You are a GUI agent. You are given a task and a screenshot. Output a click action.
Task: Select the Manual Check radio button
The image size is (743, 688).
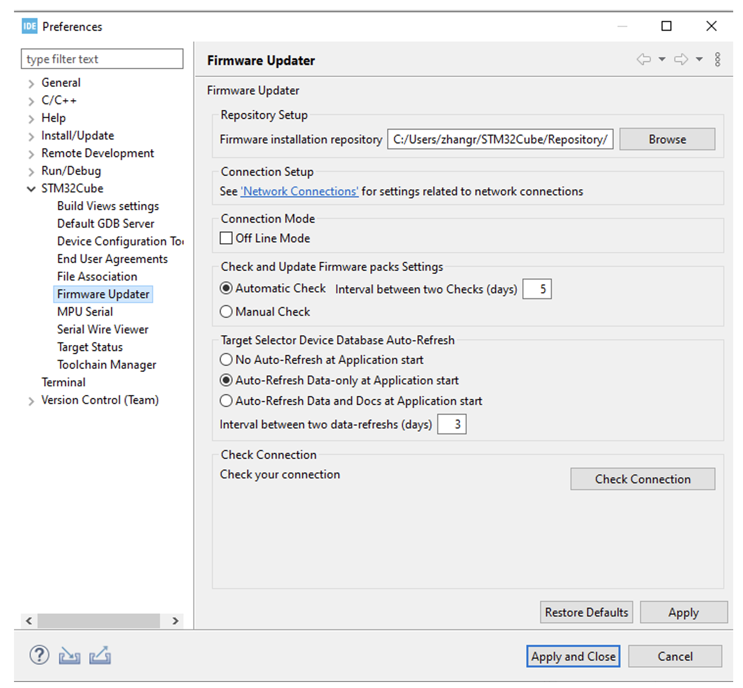click(x=226, y=312)
